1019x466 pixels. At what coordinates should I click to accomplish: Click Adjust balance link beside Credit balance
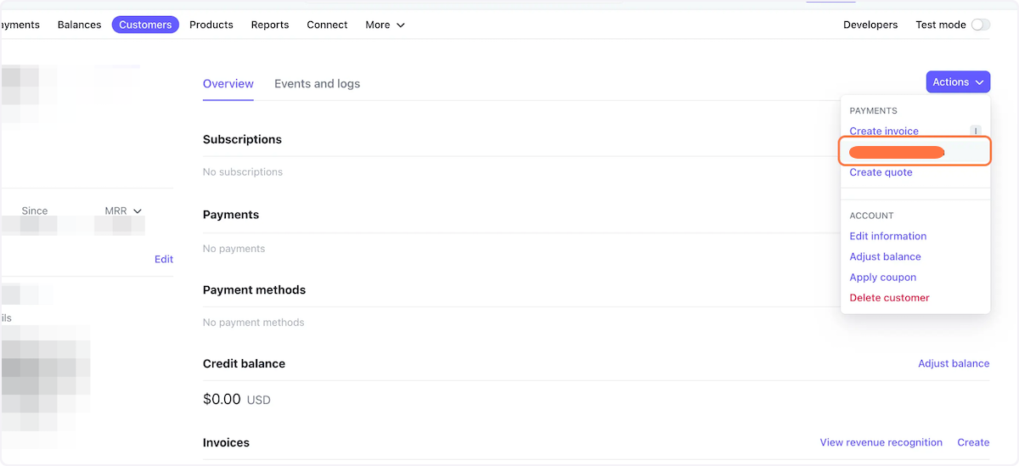[x=954, y=363]
